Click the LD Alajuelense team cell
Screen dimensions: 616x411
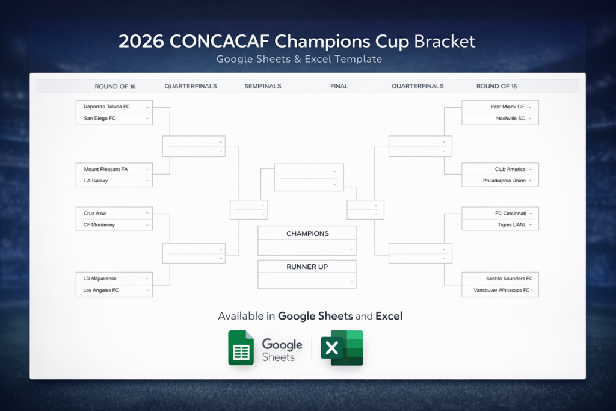pos(100,279)
